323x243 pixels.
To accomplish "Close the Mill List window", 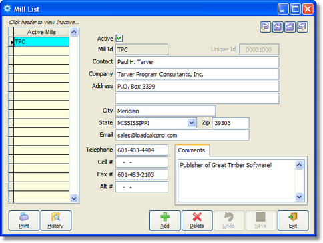I will tap(308, 9).
